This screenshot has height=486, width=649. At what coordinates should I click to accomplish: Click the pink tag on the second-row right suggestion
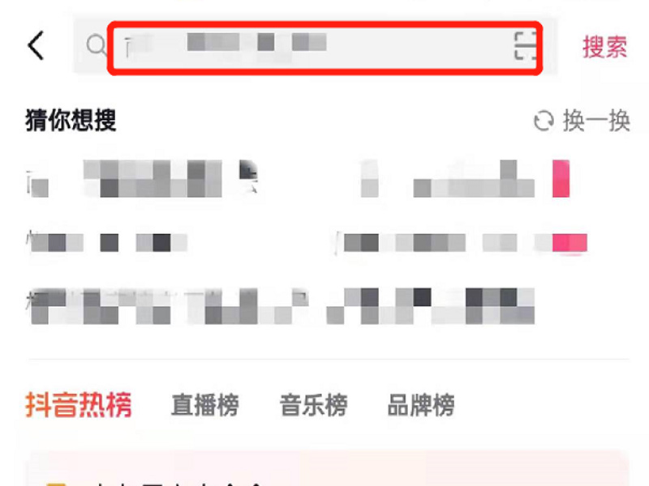click(570, 242)
